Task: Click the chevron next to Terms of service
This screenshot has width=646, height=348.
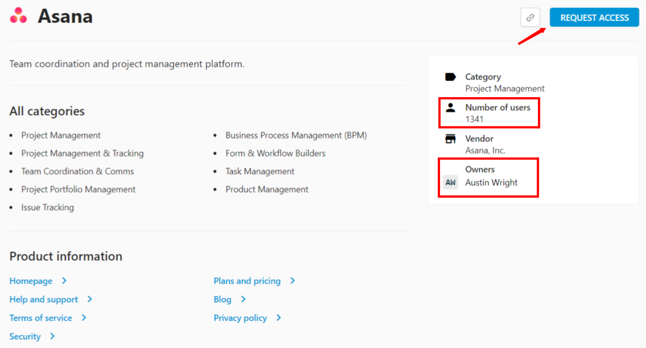Action: click(84, 318)
